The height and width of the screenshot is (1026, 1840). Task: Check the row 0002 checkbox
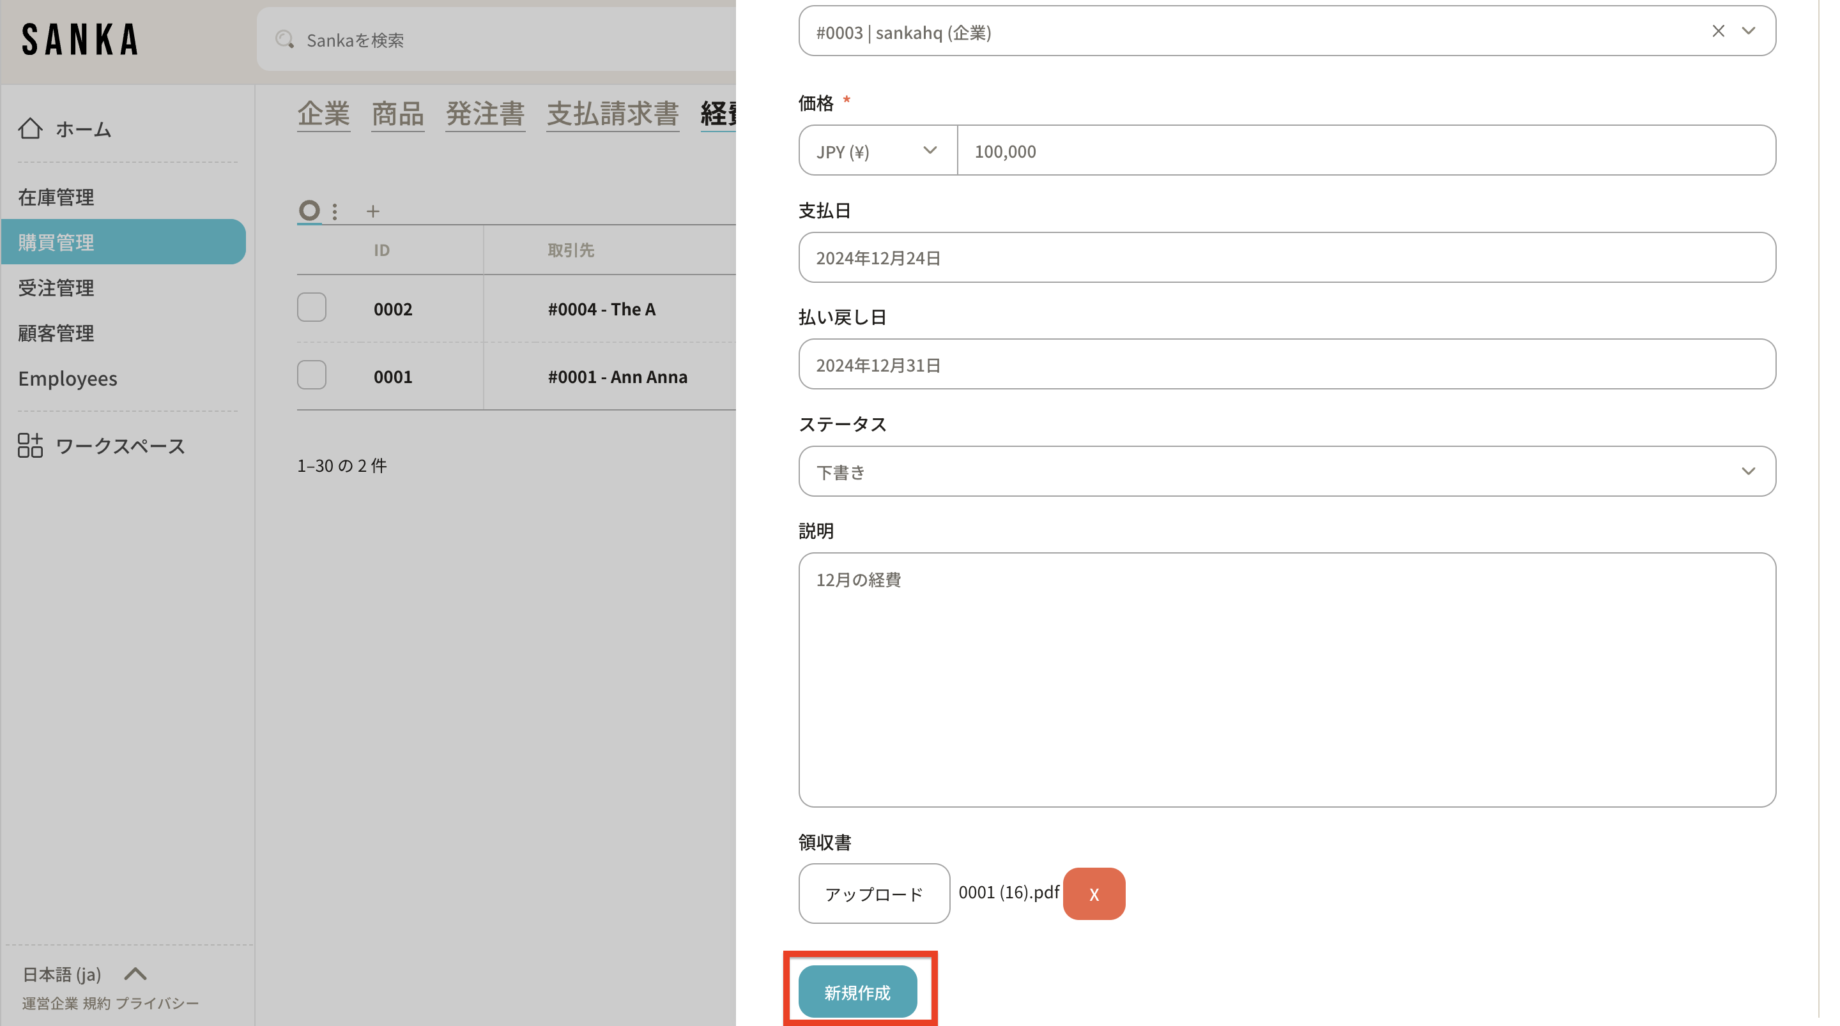pos(311,308)
